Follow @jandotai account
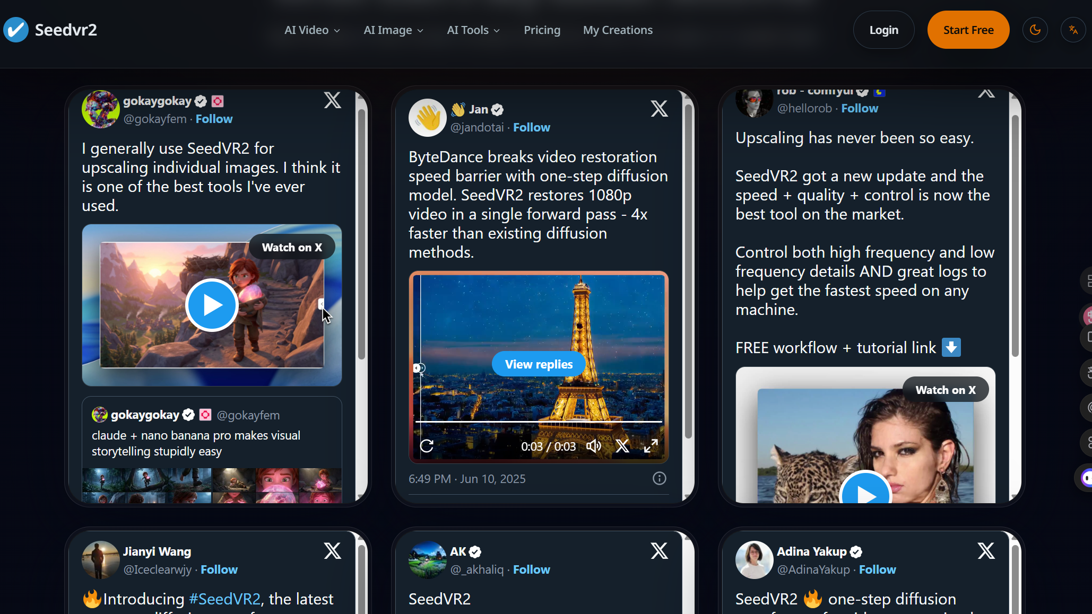Image resolution: width=1092 pixels, height=614 pixels. pos(531,127)
